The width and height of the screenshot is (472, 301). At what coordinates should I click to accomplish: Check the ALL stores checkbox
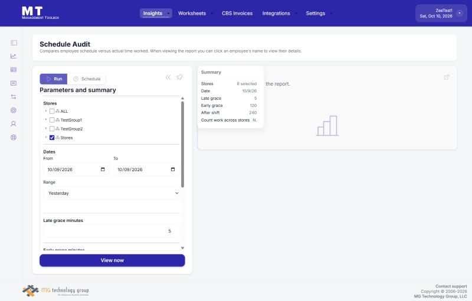click(52, 111)
